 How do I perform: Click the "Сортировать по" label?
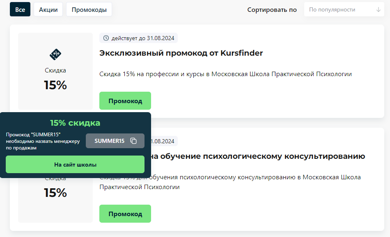pyautogui.click(x=272, y=10)
